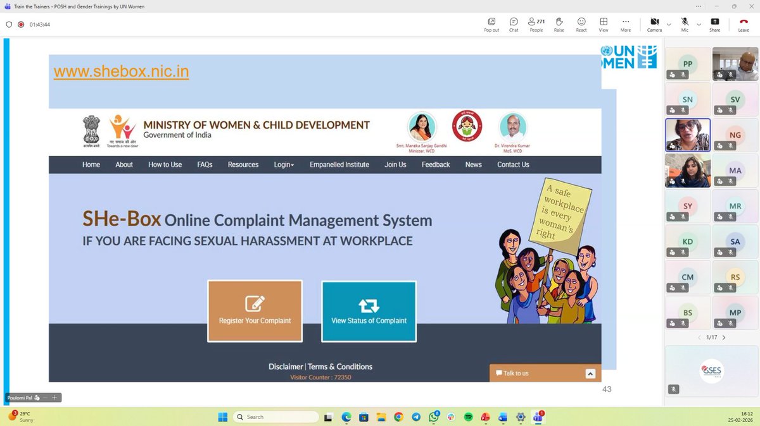Image resolution: width=760 pixels, height=426 pixels.
Task: Select participant tile SV
Action: point(735,99)
